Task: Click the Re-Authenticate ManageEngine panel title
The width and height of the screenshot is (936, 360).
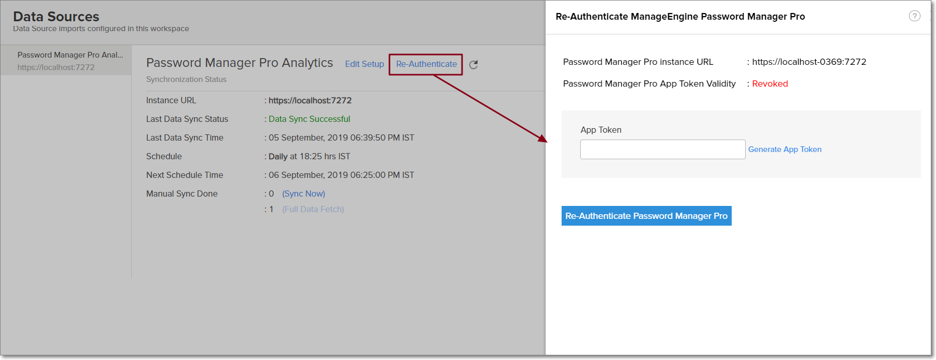Action: click(x=680, y=17)
